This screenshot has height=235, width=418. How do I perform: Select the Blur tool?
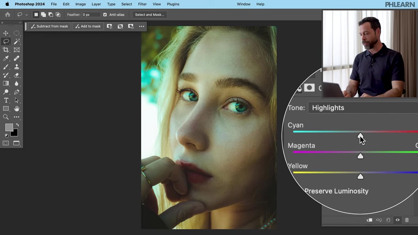pos(16,83)
